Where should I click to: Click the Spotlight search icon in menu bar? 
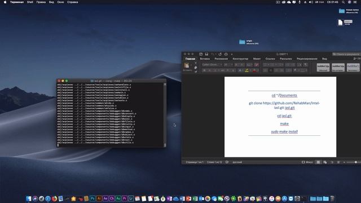343,2
